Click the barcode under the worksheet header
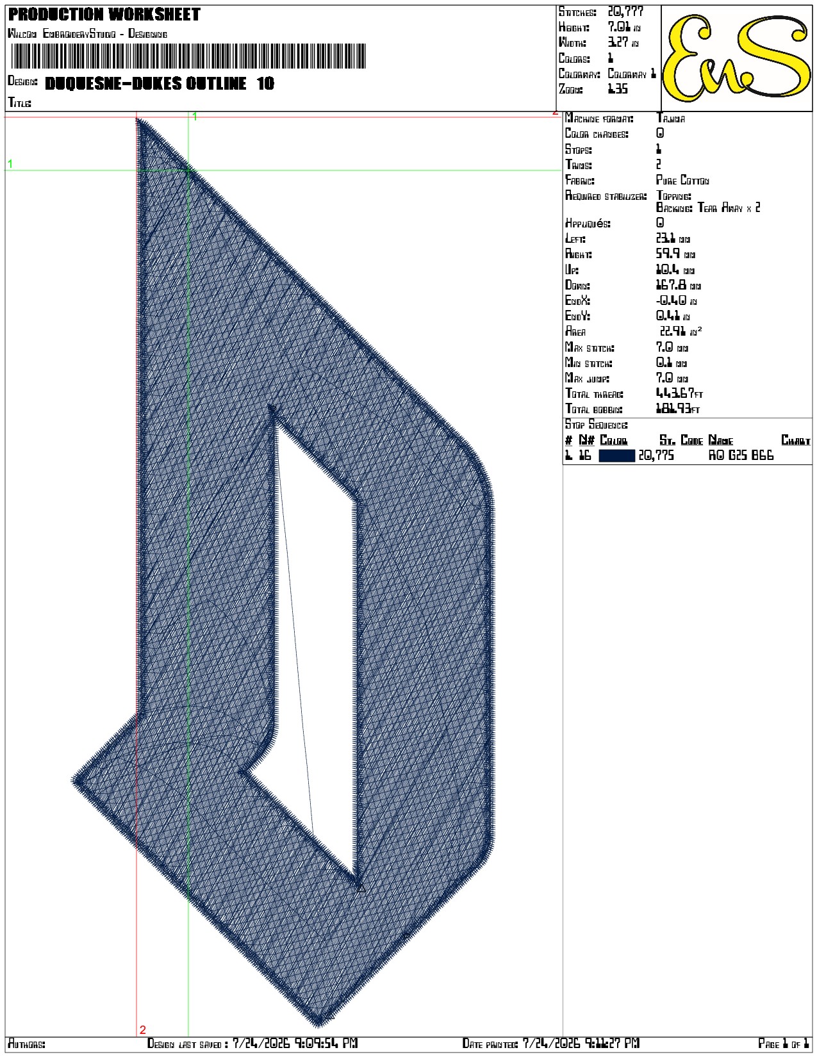The height and width of the screenshot is (1057, 817). [188, 56]
